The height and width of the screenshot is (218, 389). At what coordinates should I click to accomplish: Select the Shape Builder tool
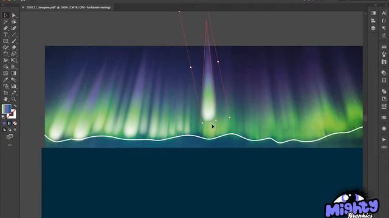(x=5, y=67)
